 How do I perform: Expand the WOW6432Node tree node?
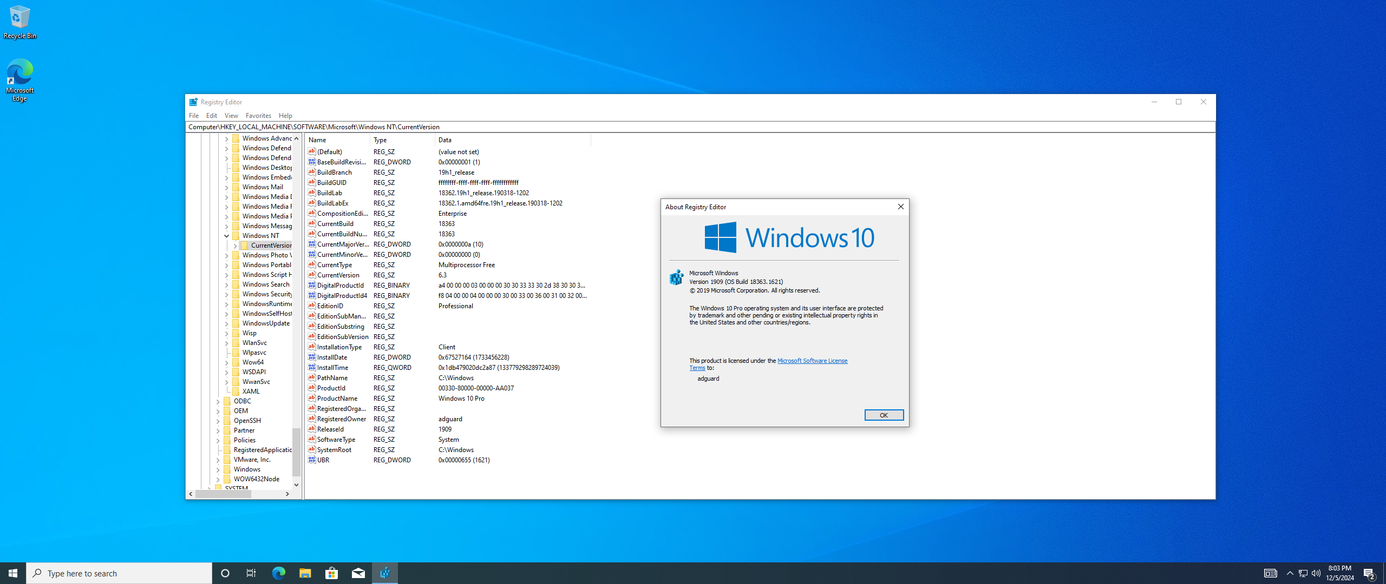pyautogui.click(x=218, y=479)
